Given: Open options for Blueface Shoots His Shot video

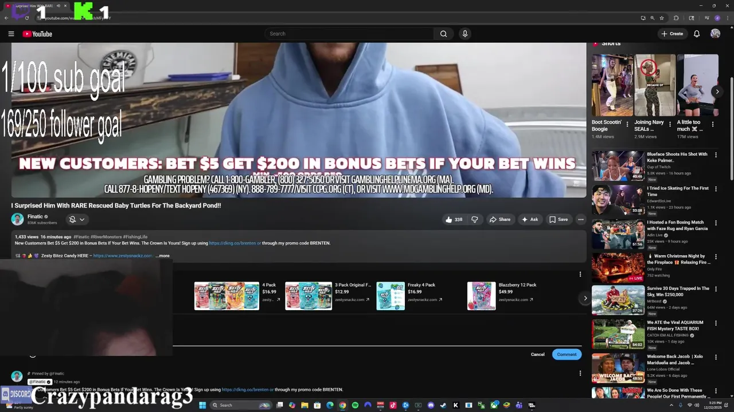Looking at the screenshot, I should [x=716, y=155].
